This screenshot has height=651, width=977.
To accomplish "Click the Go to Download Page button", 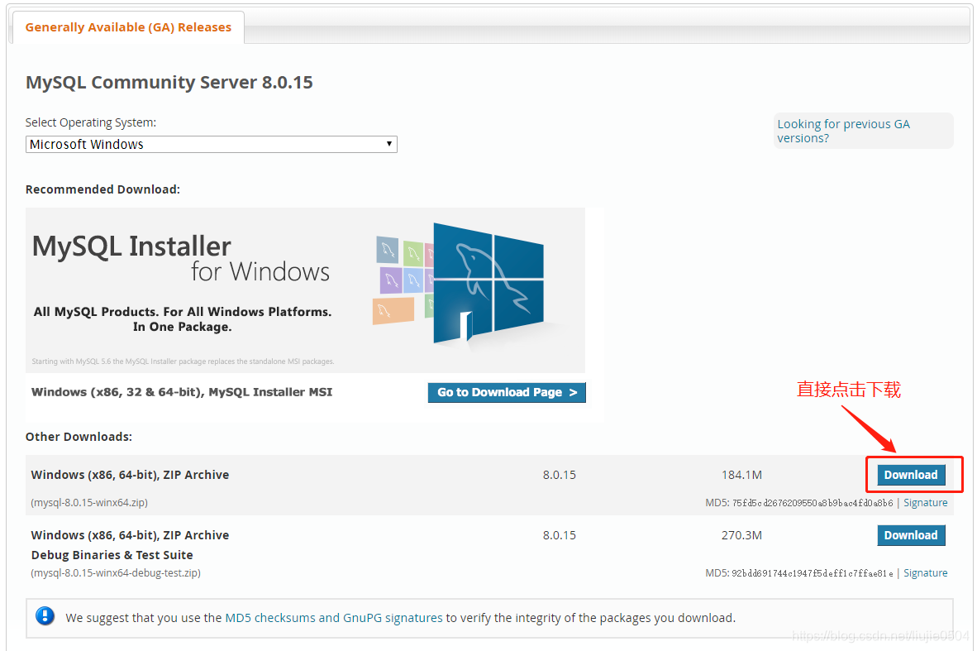I will tap(507, 392).
